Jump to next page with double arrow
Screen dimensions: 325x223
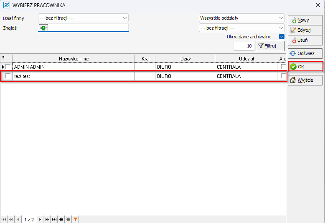click(x=47, y=219)
